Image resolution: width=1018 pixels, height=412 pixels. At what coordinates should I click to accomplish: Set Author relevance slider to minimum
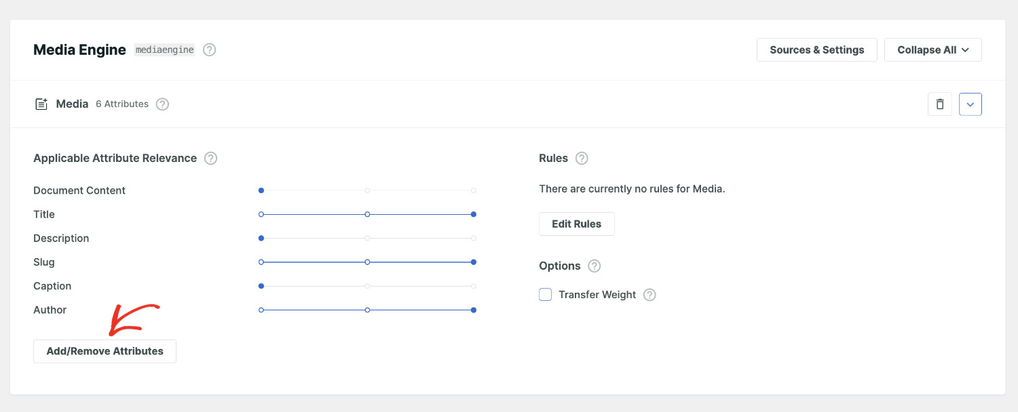(261, 310)
